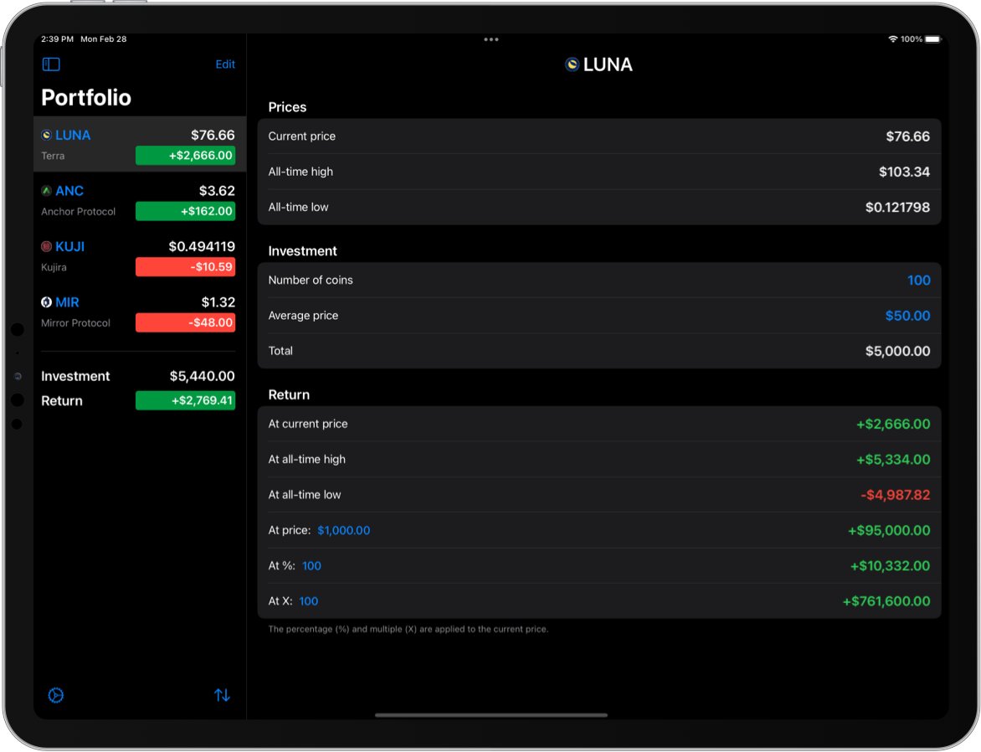Click the All-time high $103.34 value
This screenshot has width=981, height=752.
click(x=904, y=172)
